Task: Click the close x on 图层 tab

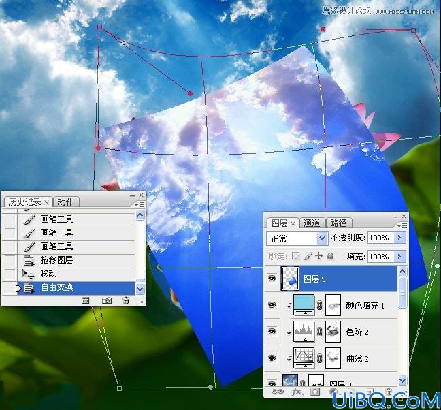Action: [x=293, y=223]
